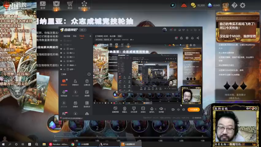Select the 图片 2 layer row
261x147 pixels.
point(76,53)
